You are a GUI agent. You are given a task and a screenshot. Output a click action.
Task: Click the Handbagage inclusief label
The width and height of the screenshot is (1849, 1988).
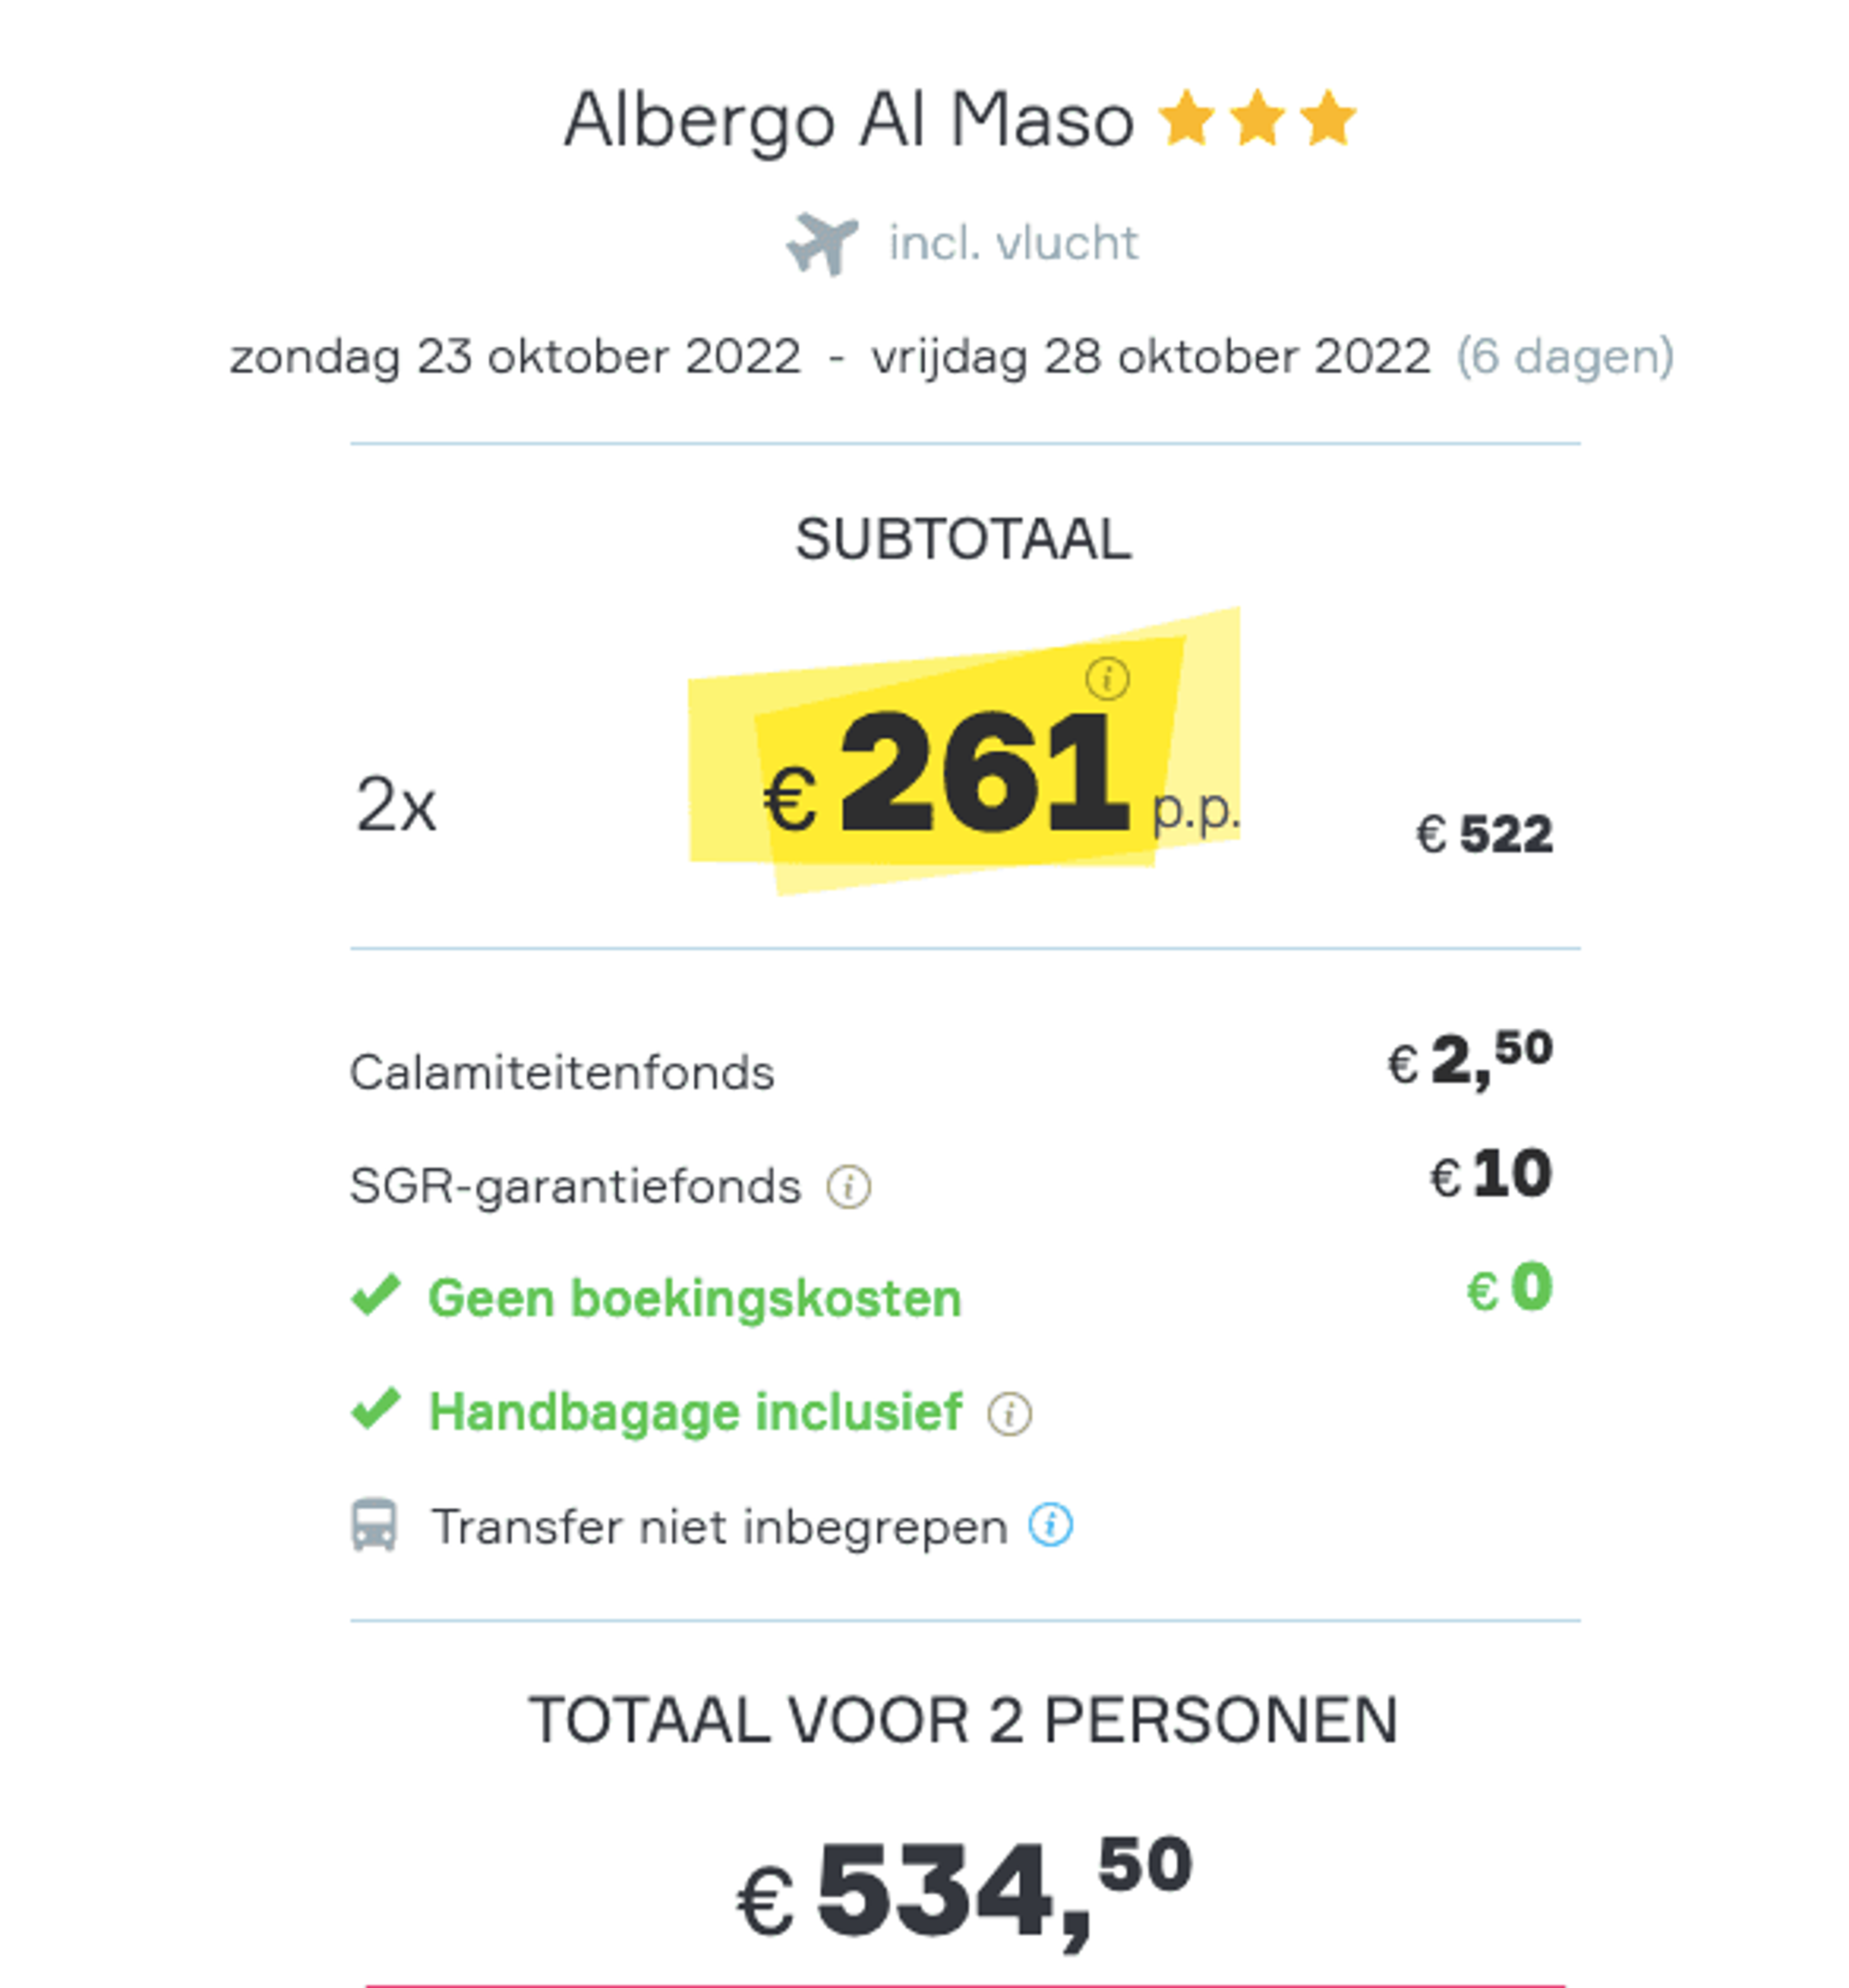(x=695, y=1412)
